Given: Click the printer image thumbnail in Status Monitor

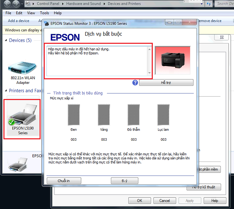Looking at the screenshot, I should [x=173, y=60].
